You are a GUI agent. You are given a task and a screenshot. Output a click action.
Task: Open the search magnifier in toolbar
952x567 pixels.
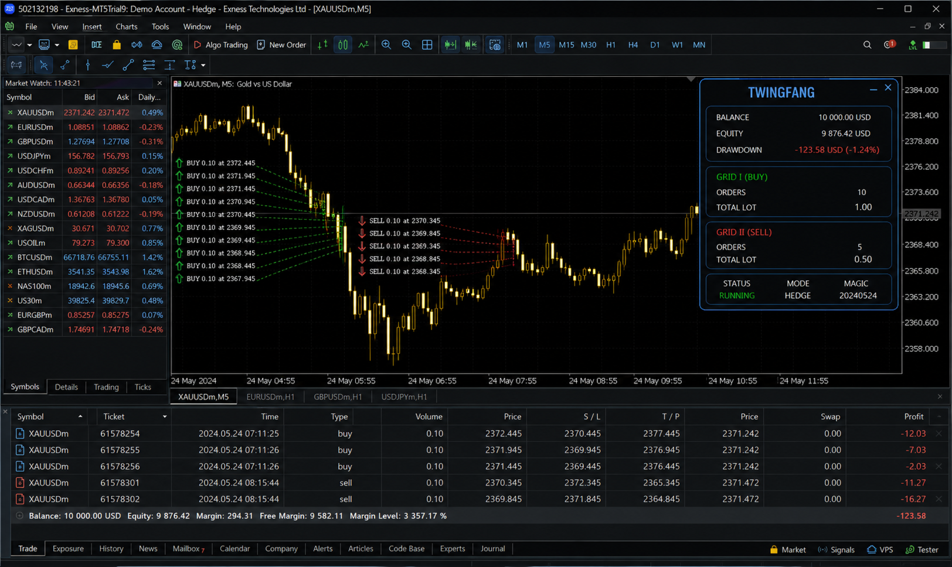[867, 45]
